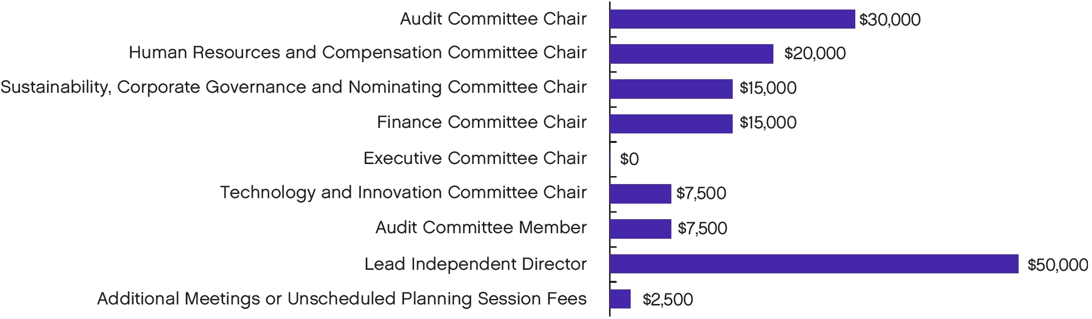Click the Human Resources and Compensation Committee Chair label

[357, 53]
